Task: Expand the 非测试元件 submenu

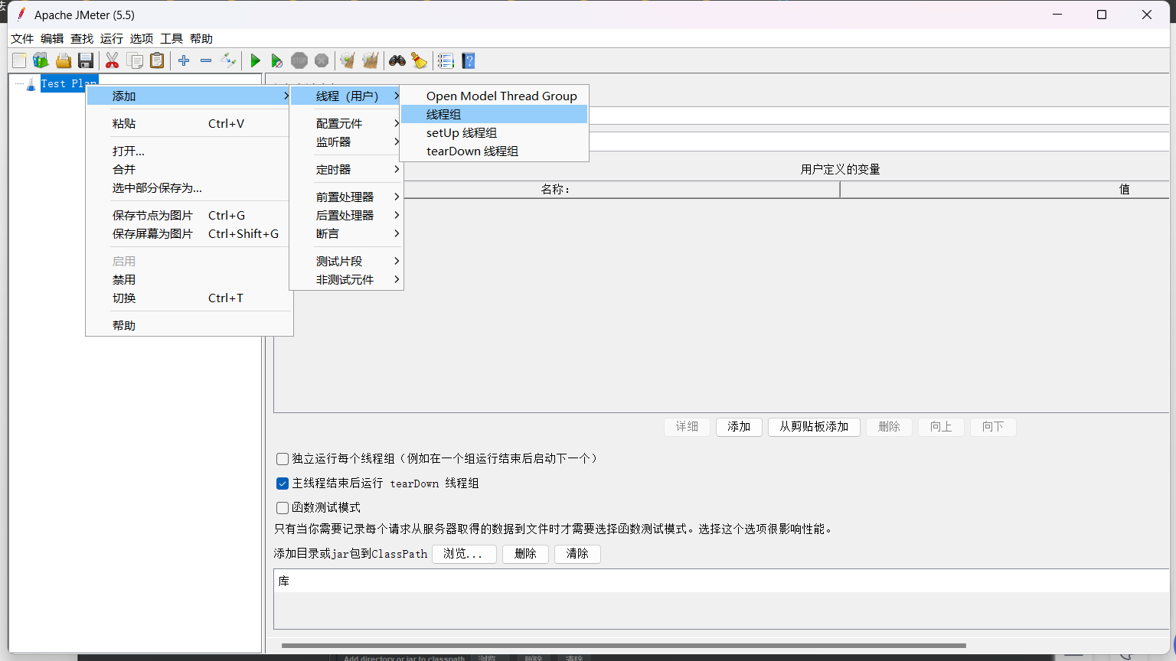Action: (347, 279)
